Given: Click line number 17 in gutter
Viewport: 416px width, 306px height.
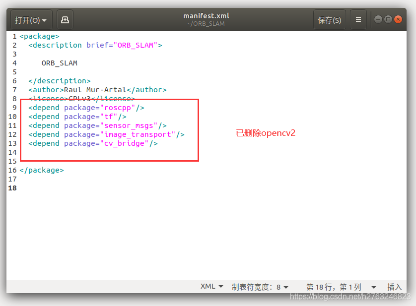Looking at the screenshot, I should click(12, 179).
